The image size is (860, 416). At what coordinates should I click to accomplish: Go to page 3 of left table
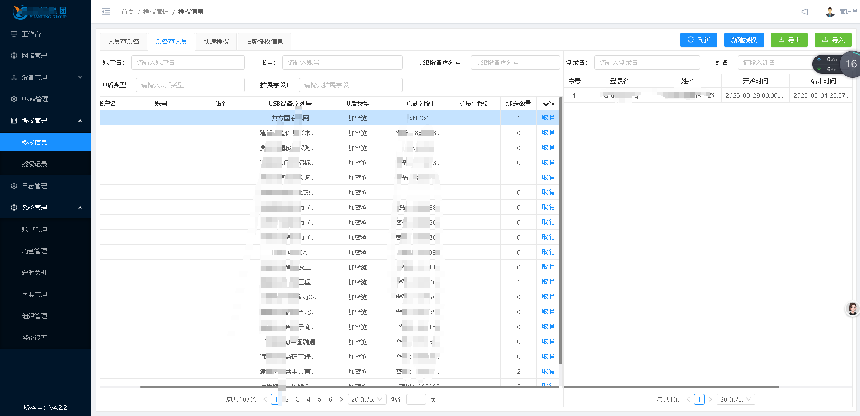[x=298, y=399]
